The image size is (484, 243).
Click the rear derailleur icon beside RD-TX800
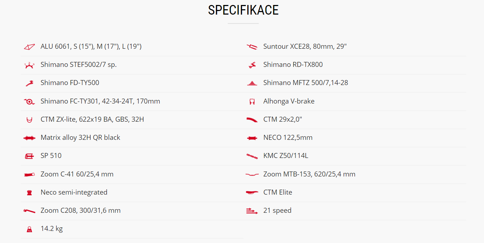pyautogui.click(x=252, y=65)
